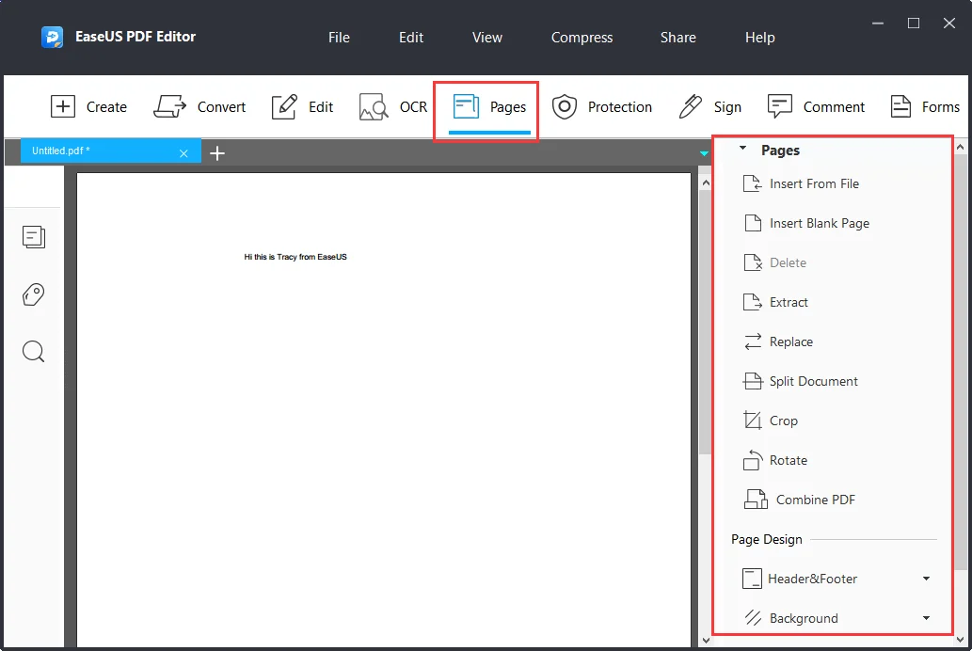Minimize the EaseUS window
The height and width of the screenshot is (651, 972).
(x=878, y=23)
